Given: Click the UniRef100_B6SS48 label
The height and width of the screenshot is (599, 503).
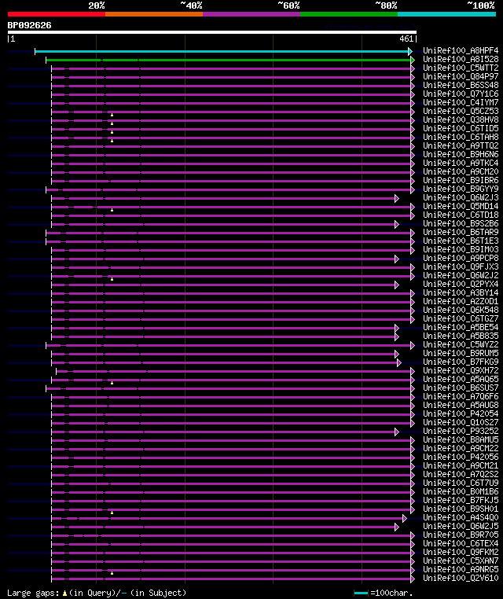Looking at the screenshot, I should [x=461, y=85].
